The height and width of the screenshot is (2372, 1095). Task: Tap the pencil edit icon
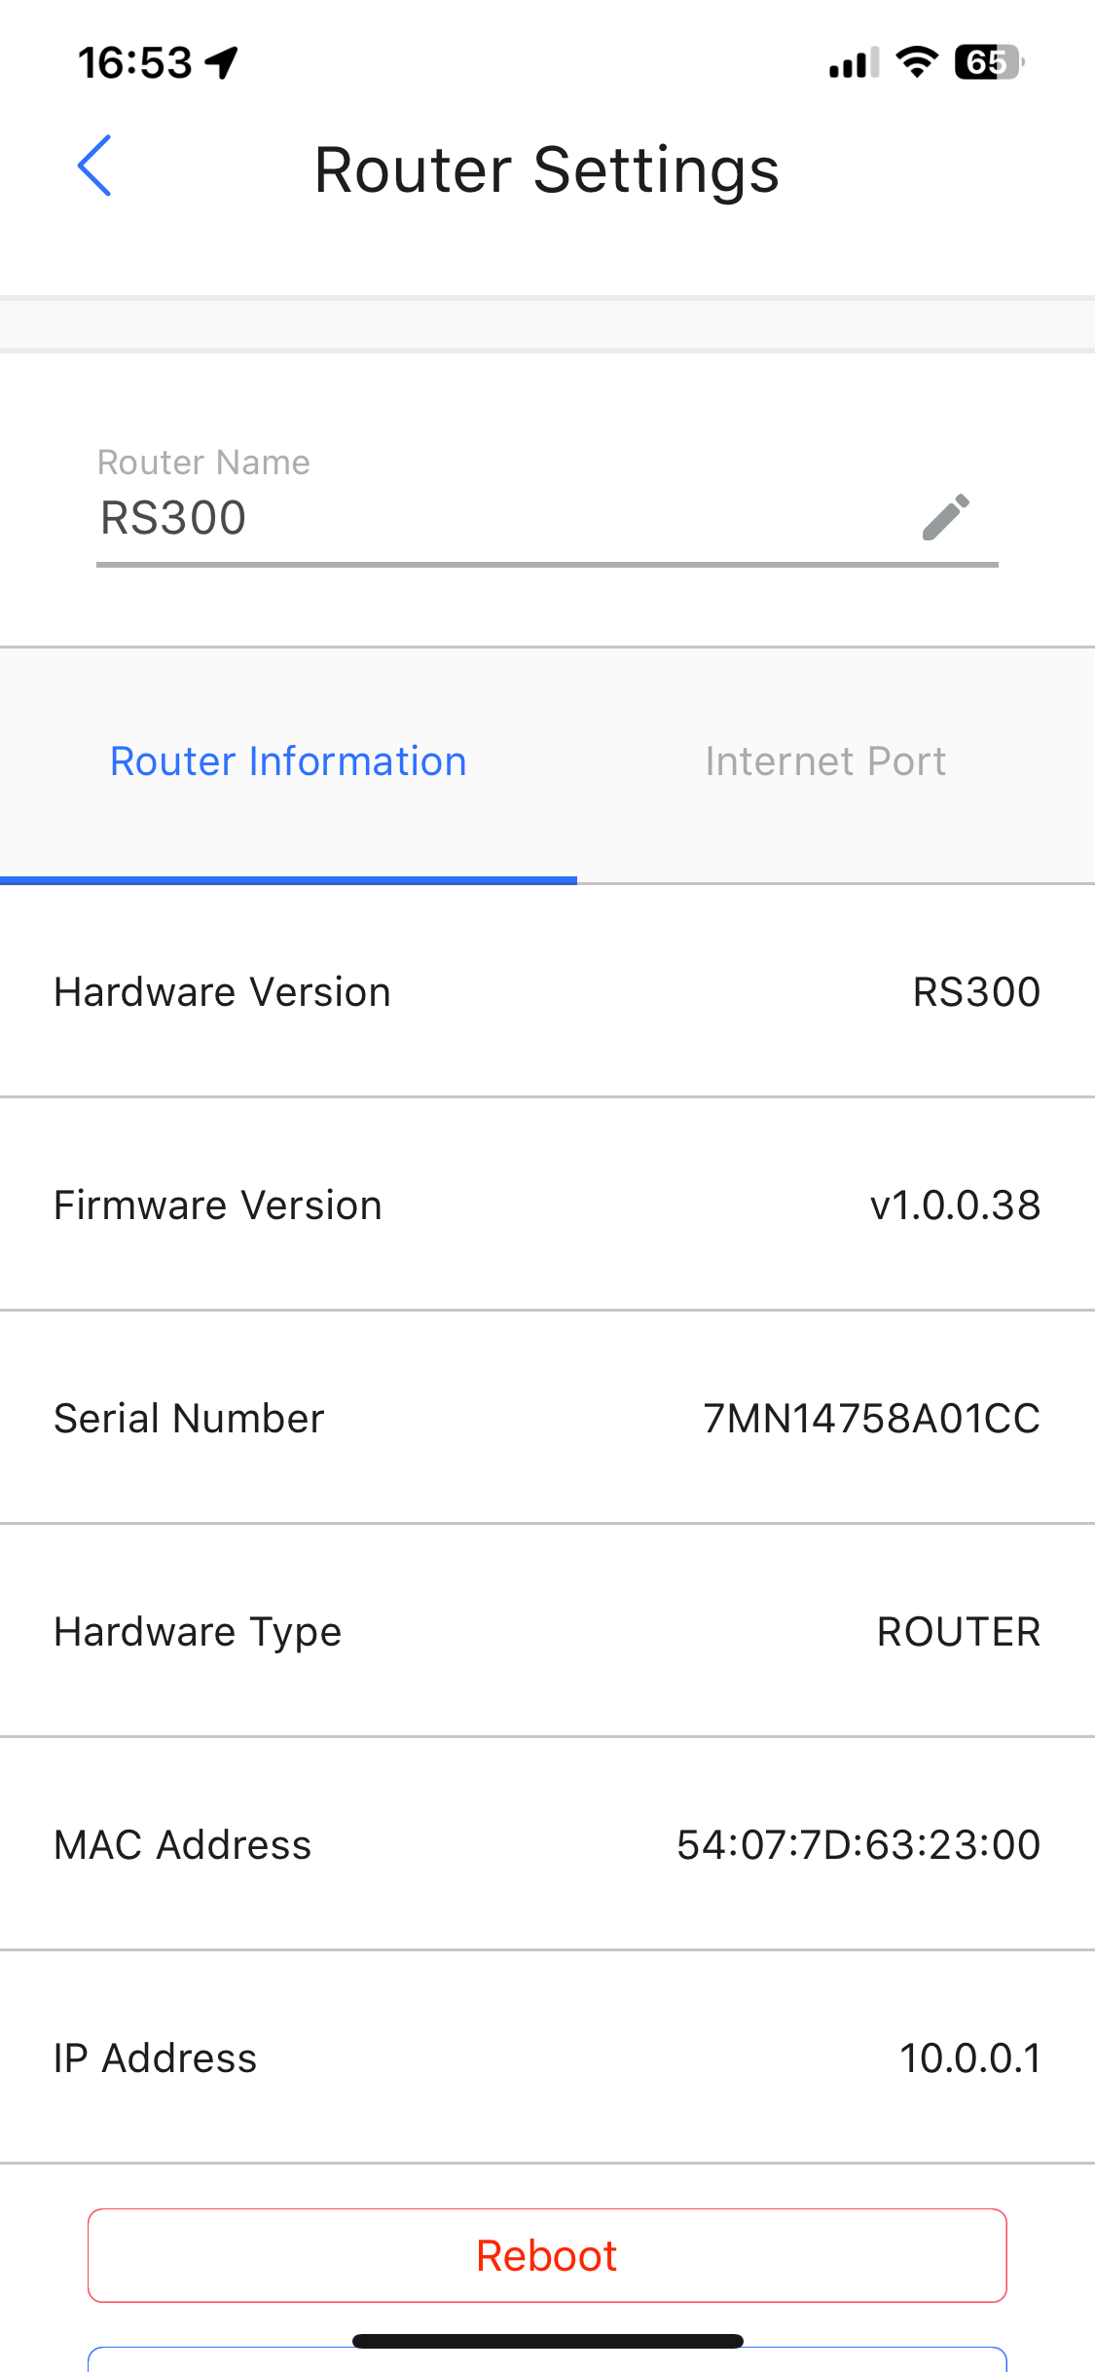945,516
